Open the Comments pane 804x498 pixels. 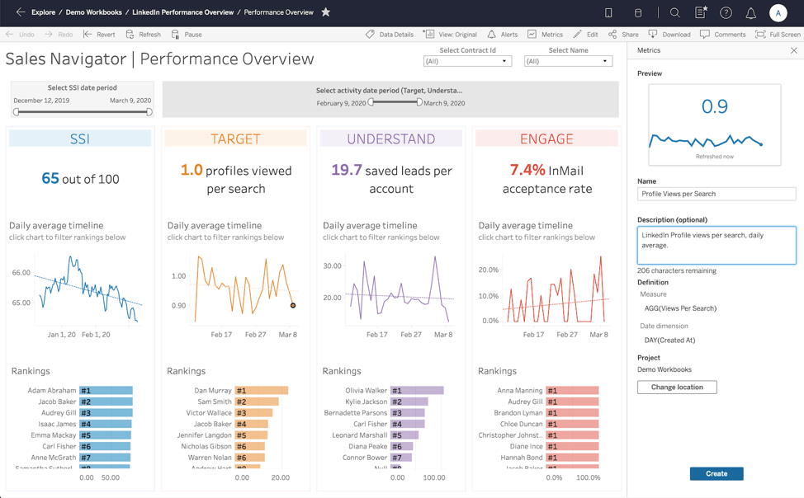[x=723, y=35]
